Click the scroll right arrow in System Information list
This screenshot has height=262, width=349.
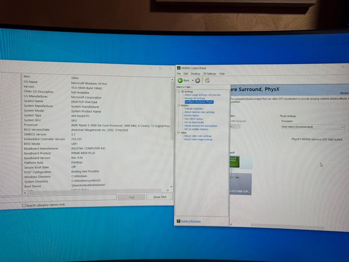(168, 190)
